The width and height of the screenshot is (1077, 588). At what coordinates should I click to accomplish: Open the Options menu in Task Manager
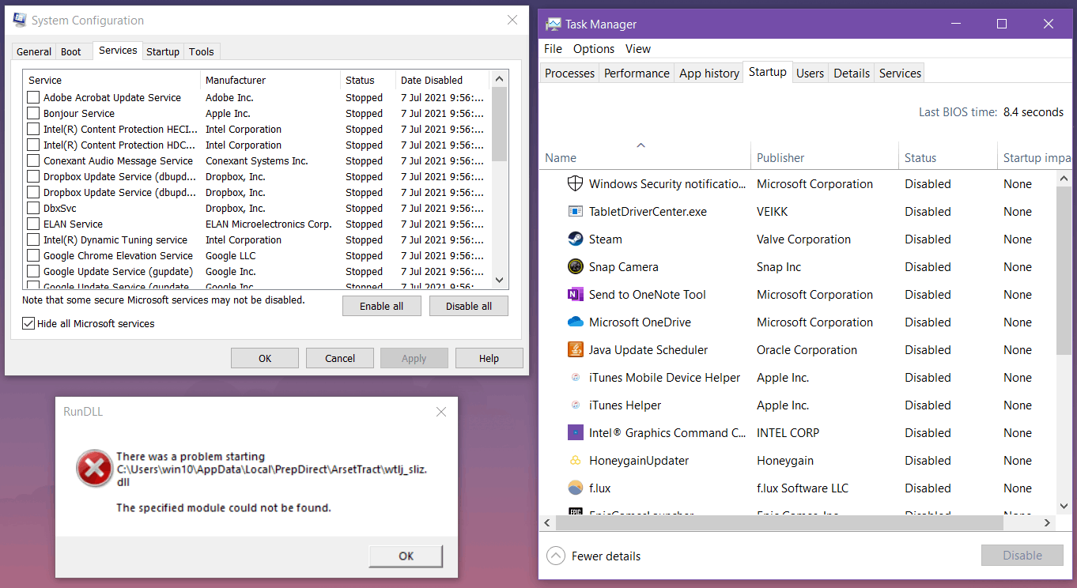pos(594,49)
